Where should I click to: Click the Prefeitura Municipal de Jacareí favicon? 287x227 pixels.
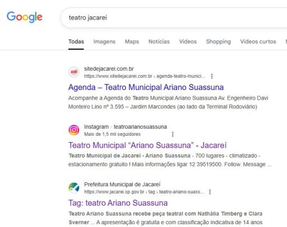74,188
